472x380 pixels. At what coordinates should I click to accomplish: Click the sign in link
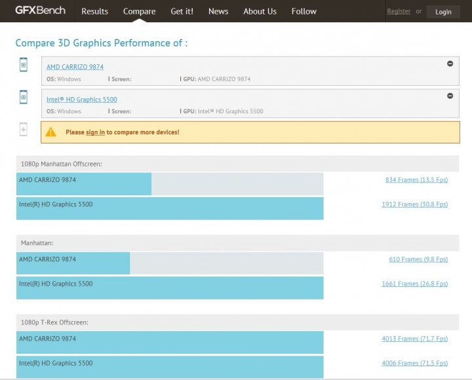tap(95, 132)
